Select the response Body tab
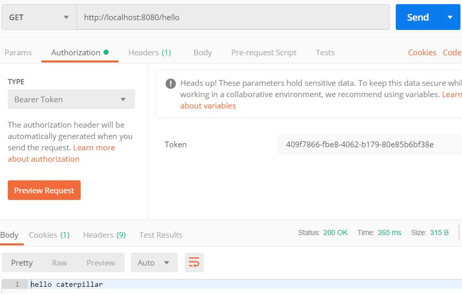The height and width of the screenshot is (294, 462). click(9, 235)
